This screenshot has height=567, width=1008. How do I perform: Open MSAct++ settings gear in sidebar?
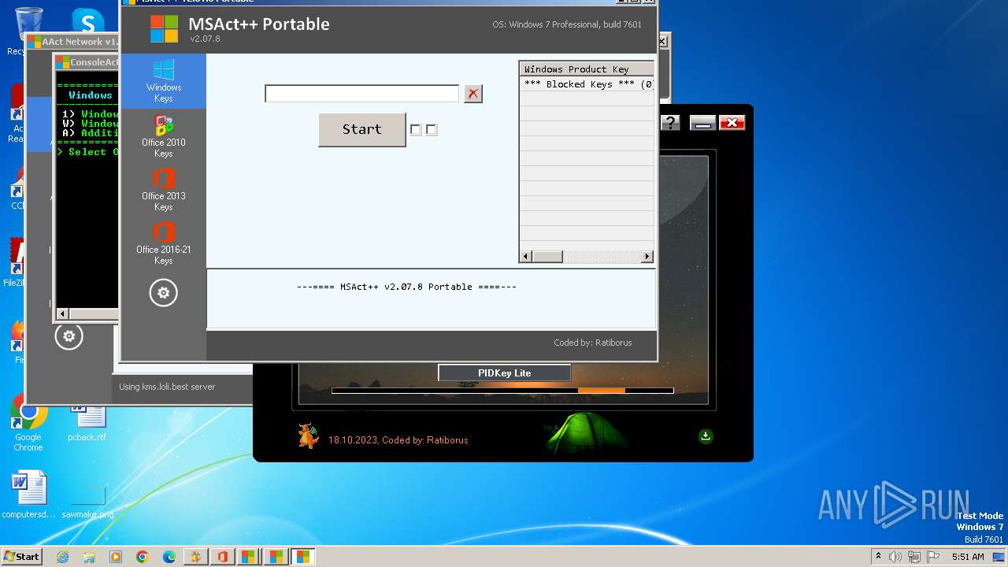[x=163, y=292]
